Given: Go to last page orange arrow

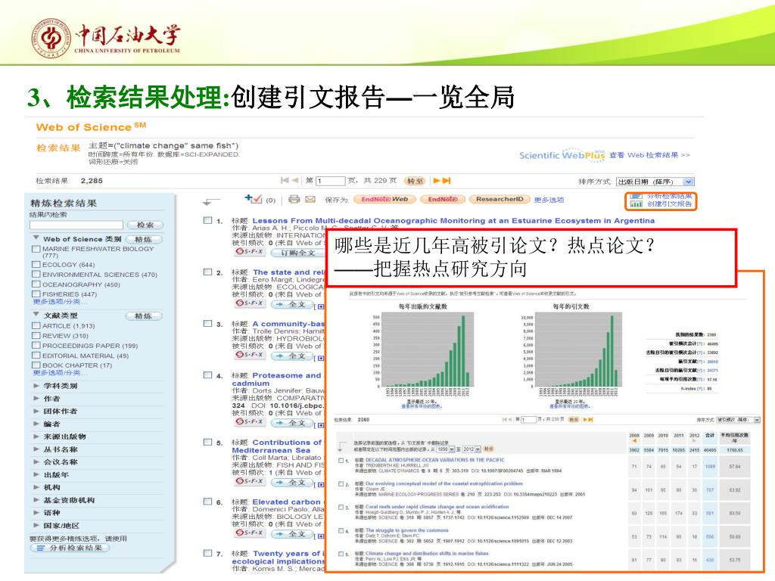Looking at the screenshot, I should point(447,181).
